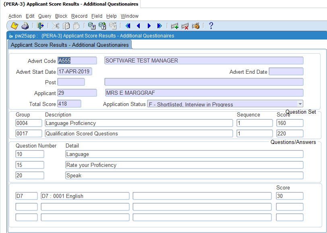Click the Help question mark icon
The image size is (327, 233).
click(x=211, y=26)
